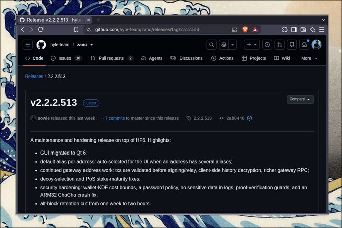Go to the Agents tab
Image resolution: width=342 pixels, height=228 pixels.
tap(152, 58)
